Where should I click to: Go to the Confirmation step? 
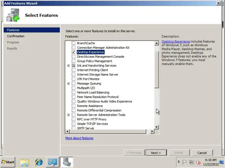16,36
